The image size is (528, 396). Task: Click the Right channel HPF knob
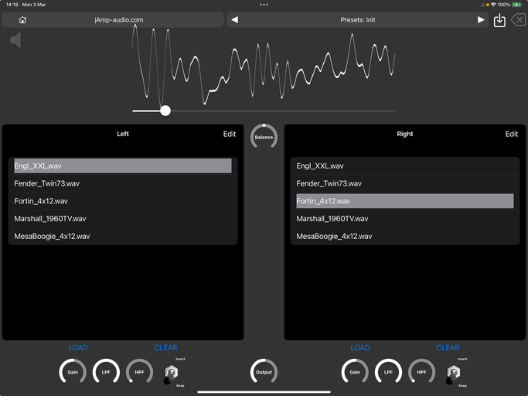point(421,372)
